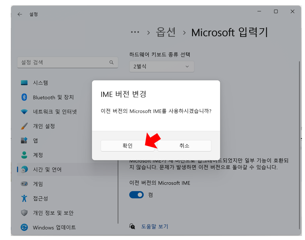Cancel the dialog with 취소
305x240 pixels.
tap(184, 146)
